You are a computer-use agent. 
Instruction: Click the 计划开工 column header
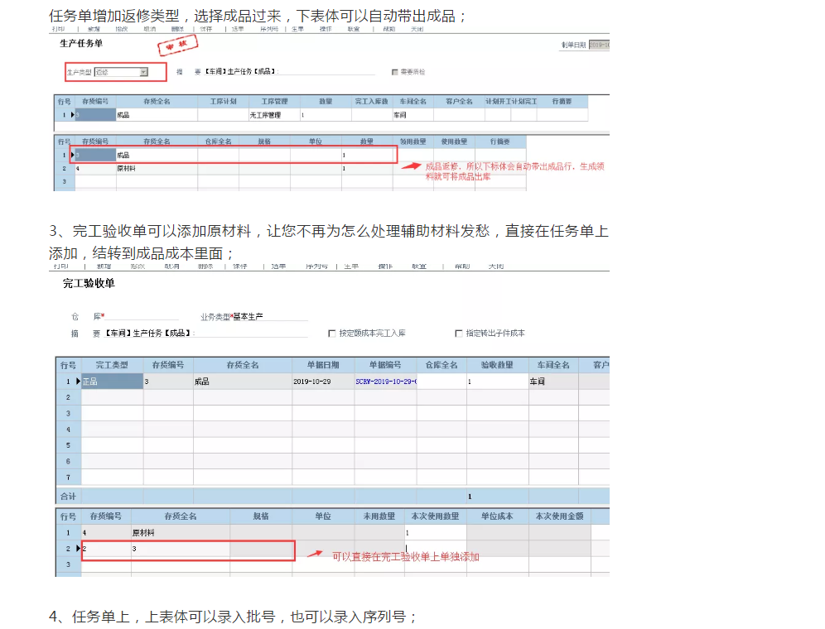[497, 102]
